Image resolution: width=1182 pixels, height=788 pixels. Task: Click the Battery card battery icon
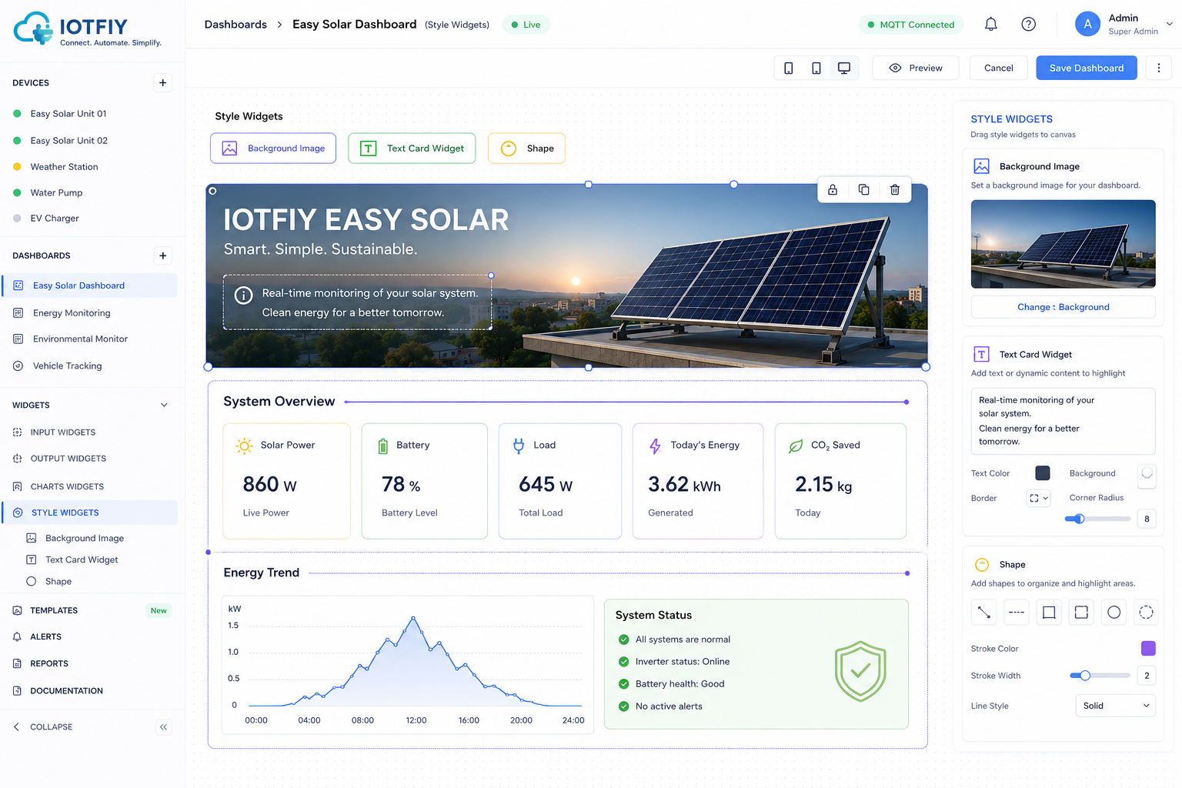pos(383,446)
